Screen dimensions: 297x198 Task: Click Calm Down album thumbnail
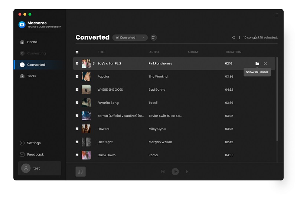(x=86, y=155)
